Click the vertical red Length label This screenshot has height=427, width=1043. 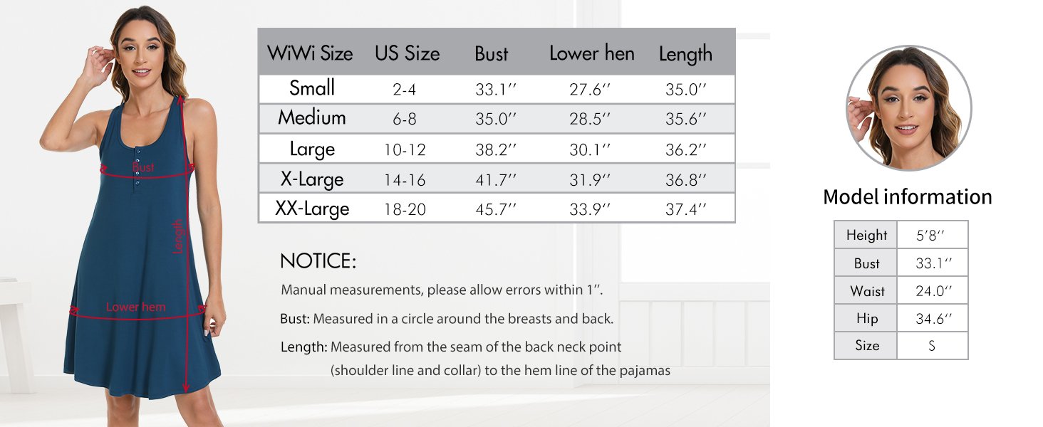coord(178,236)
